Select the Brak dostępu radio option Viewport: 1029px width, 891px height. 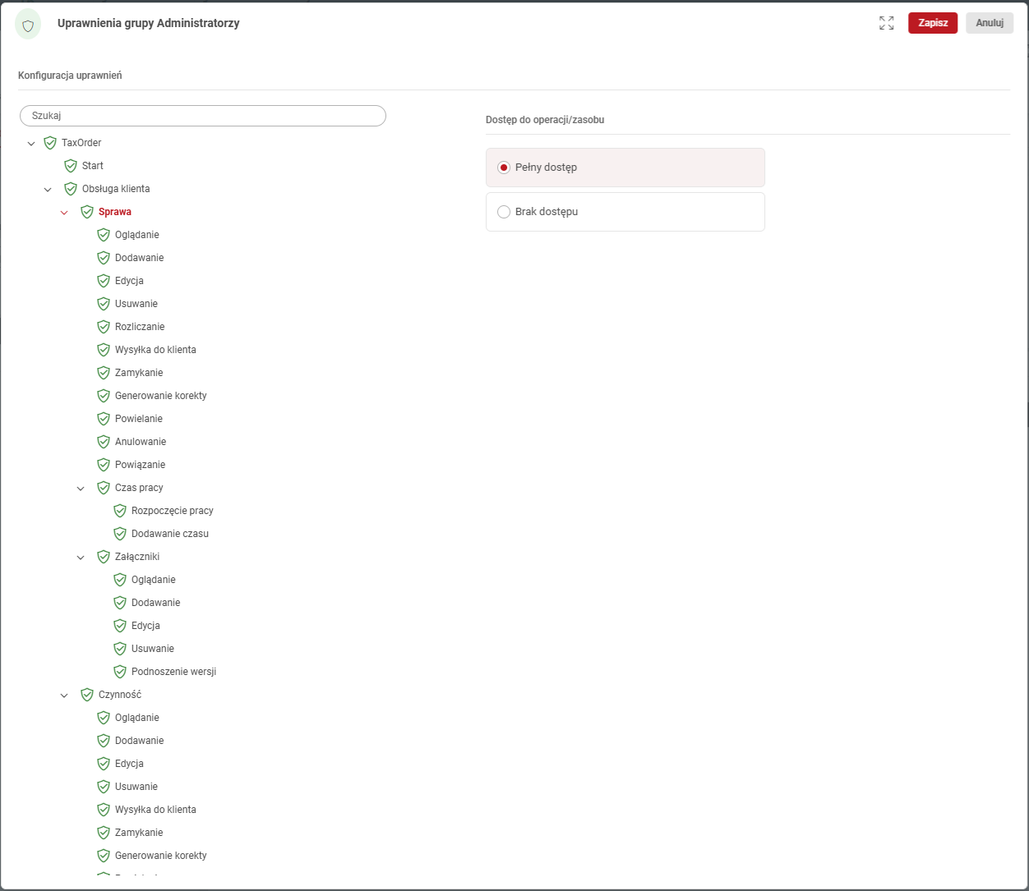point(504,212)
